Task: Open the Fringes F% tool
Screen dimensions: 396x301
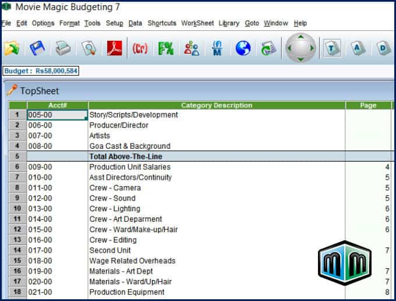Action: (x=165, y=48)
